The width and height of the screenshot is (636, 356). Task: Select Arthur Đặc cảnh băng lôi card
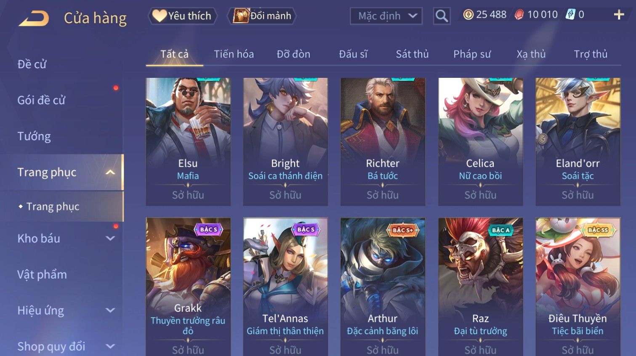pyautogui.click(x=383, y=287)
